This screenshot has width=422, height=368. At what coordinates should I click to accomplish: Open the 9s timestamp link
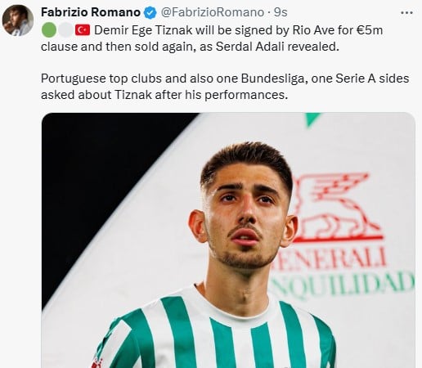(x=281, y=12)
